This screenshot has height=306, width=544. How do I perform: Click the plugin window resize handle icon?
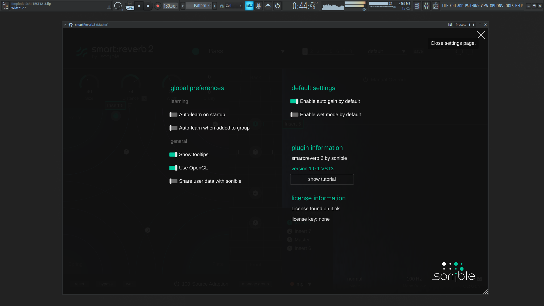[x=485, y=292]
